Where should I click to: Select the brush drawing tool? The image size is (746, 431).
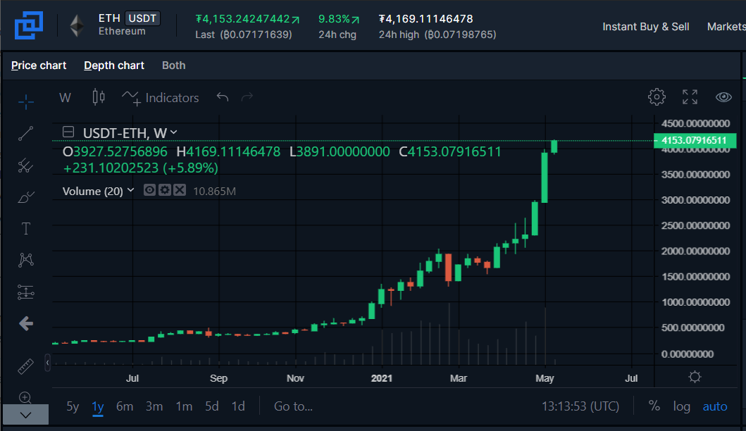pyautogui.click(x=25, y=197)
